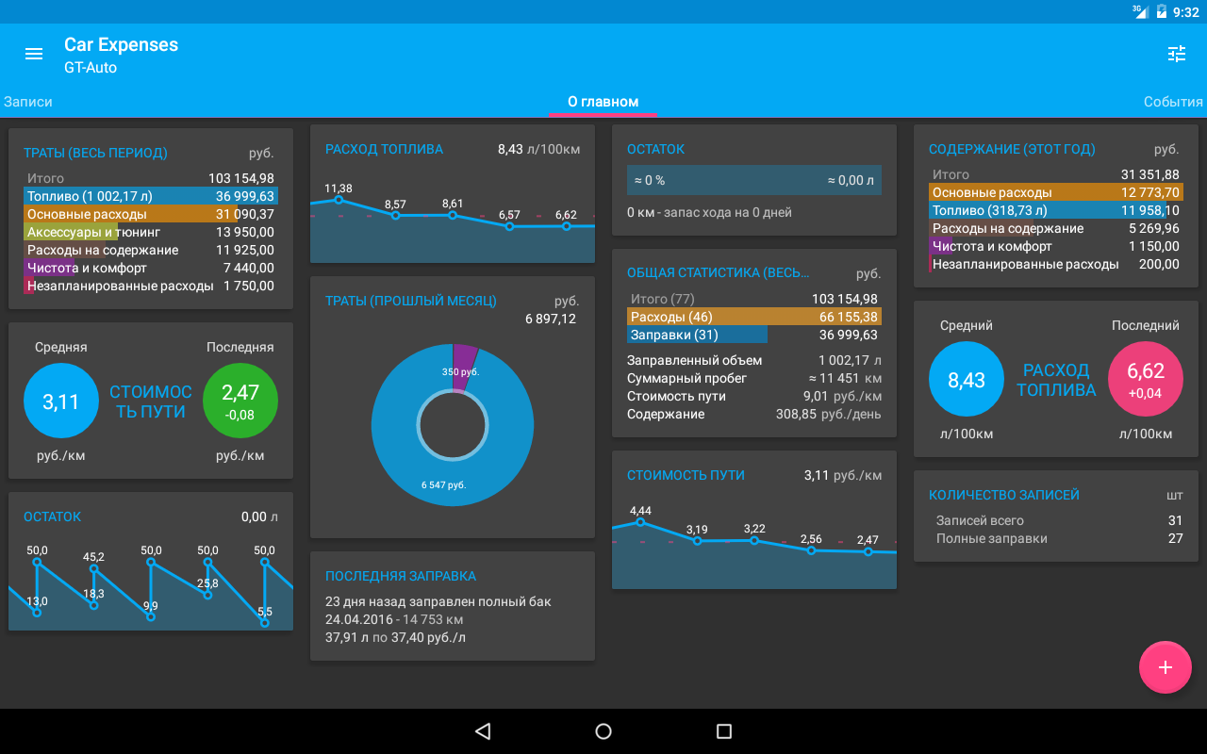
Task: Tap the 11,38 point on fuel chart
Action: 339,200
